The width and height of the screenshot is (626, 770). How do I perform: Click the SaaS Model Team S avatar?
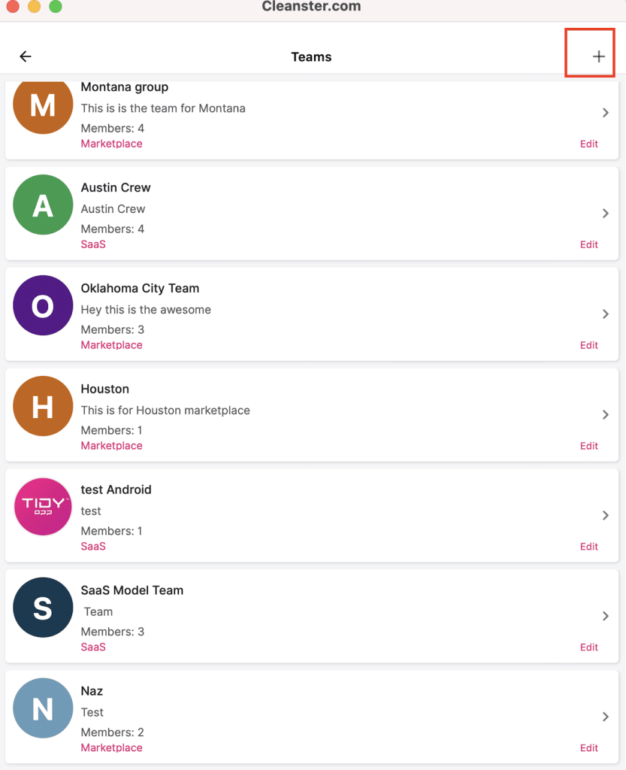click(43, 608)
